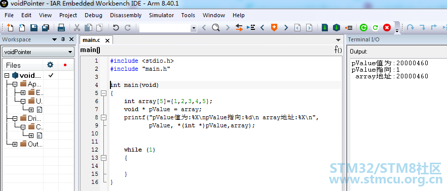
Task: Open the Debug menu
Action: point(93,15)
